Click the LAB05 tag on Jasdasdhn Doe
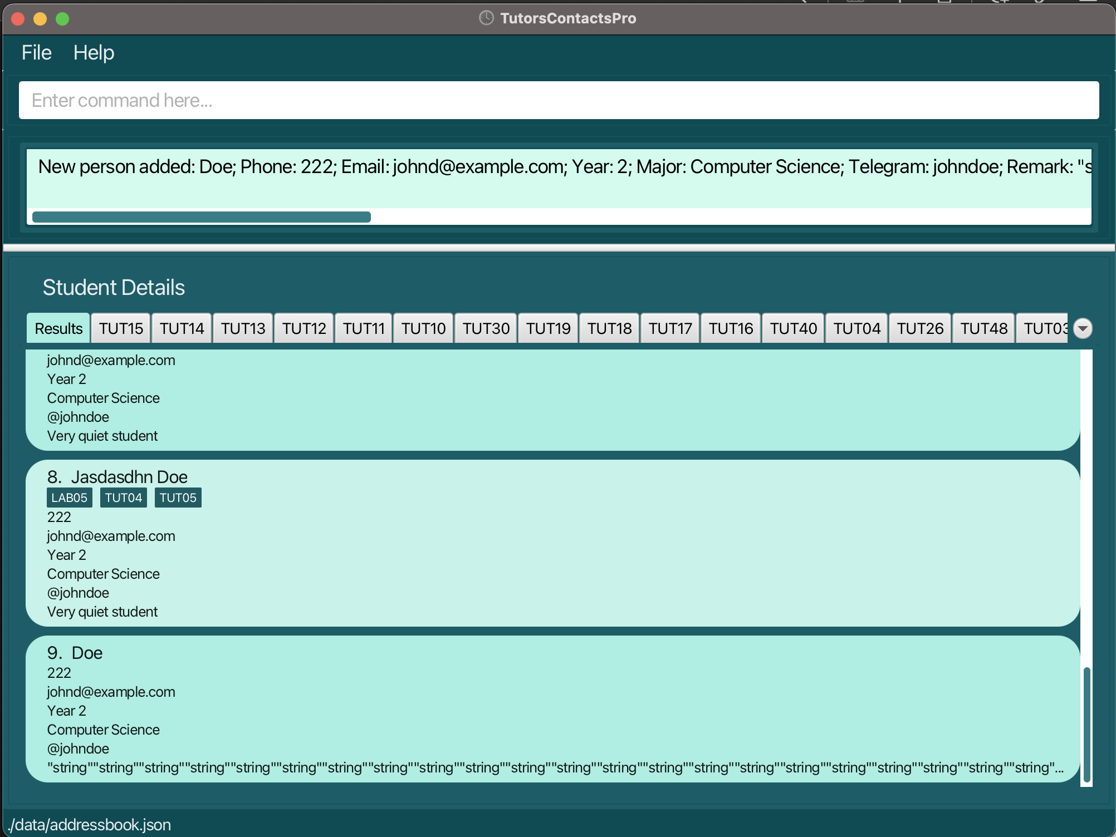This screenshot has height=837, width=1116. tap(69, 498)
